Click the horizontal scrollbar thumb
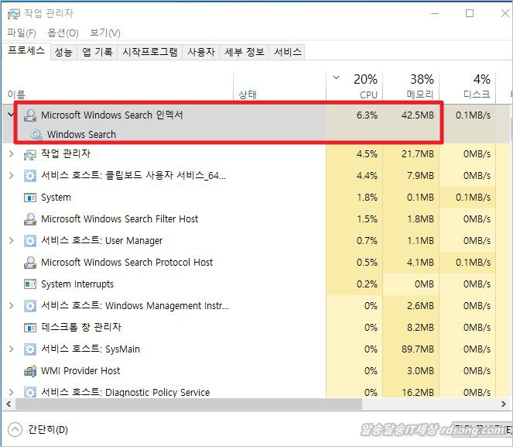Image resolution: width=513 pixels, height=447 pixels. pyautogui.click(x=189, y=404)
